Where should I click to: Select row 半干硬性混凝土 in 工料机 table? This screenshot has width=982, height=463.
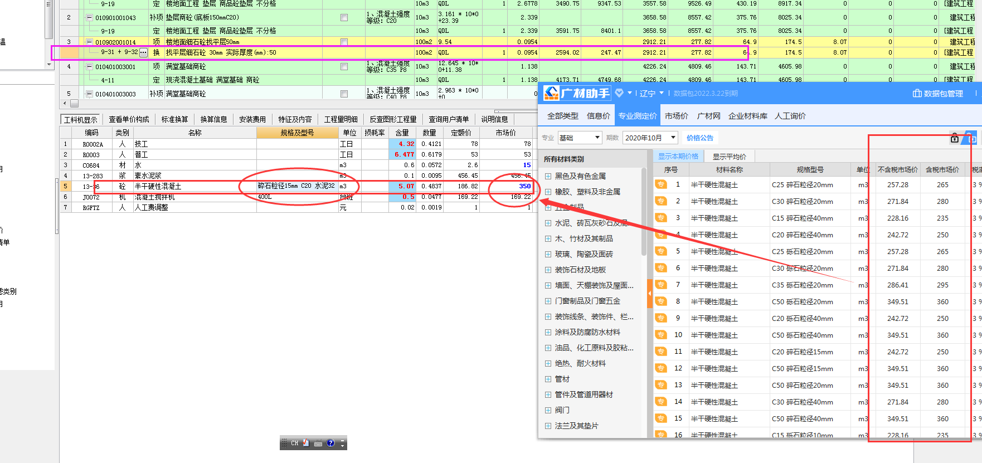coord(296,186)
